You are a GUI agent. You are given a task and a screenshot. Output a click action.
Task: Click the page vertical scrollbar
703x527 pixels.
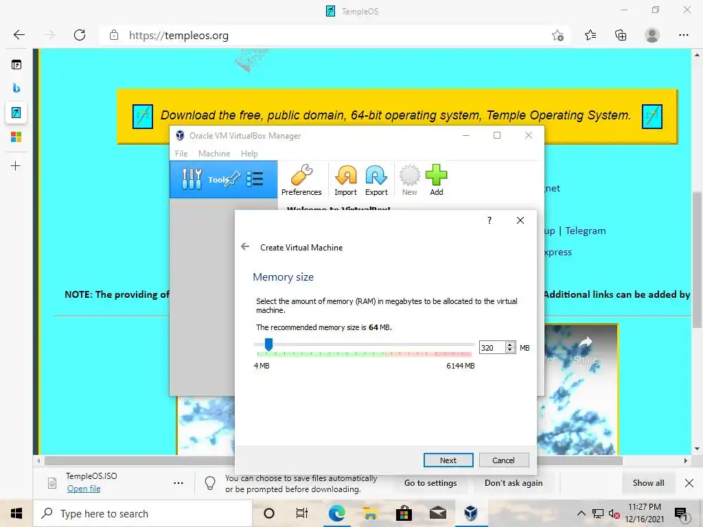pos(697,260)
